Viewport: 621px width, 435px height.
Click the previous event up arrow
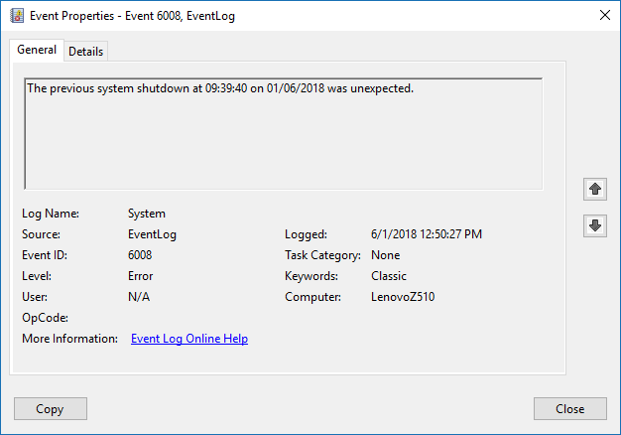pyautogui.click(x=595, y=189)
